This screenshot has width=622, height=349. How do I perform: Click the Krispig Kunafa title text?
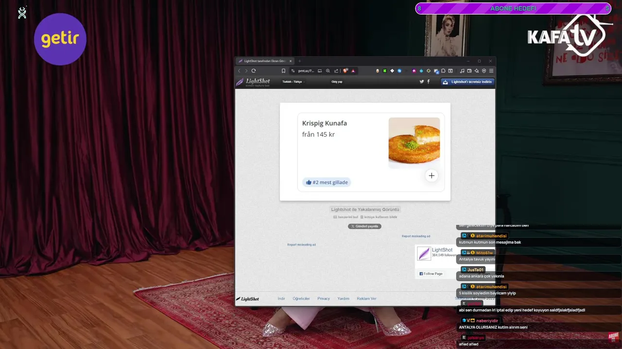click(x=325, y=123)
